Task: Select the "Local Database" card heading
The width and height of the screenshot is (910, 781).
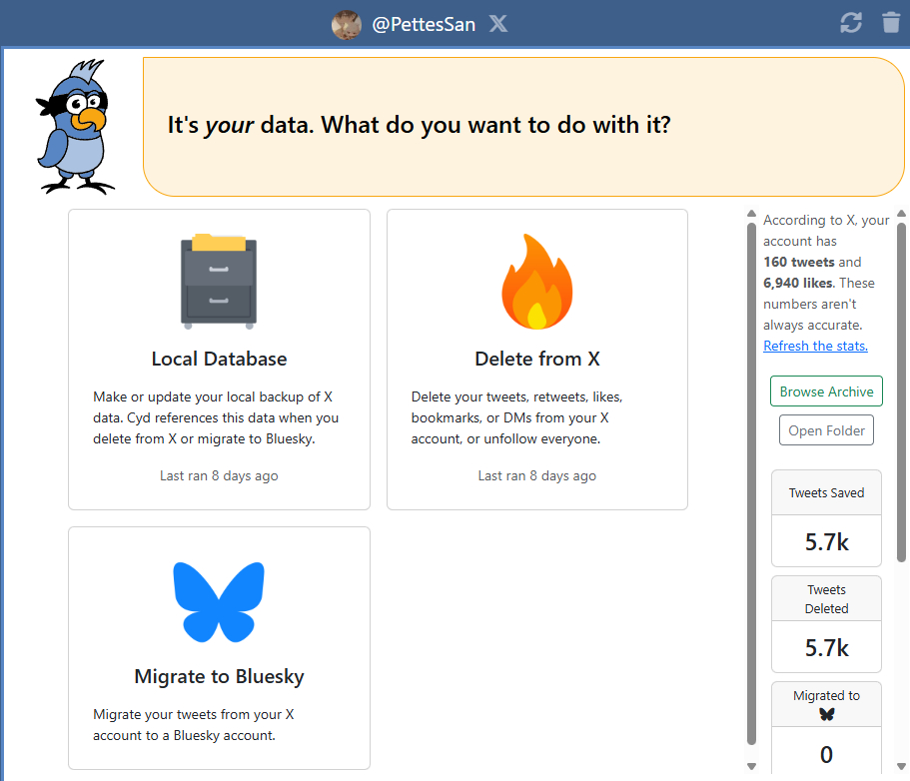Action: click(219, 359)
